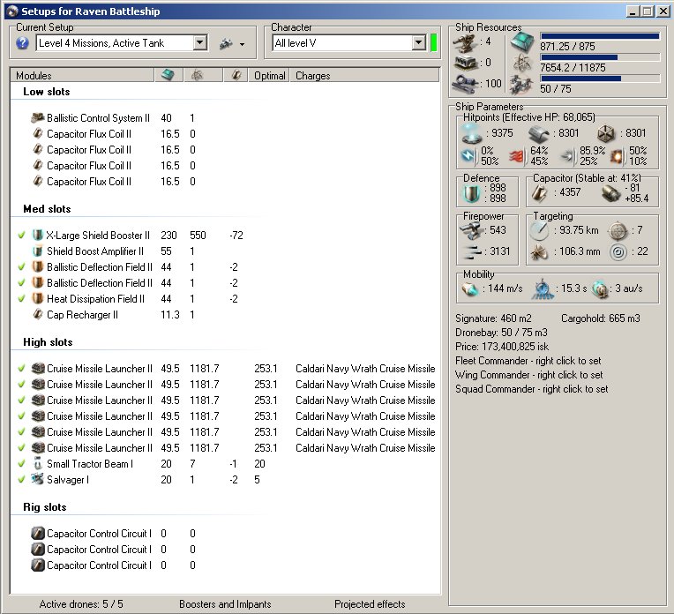Viewport: 674px width, 614px height.
Task: Click the drone bandwidth bar 50 / 75
Action: coord(600,79)
